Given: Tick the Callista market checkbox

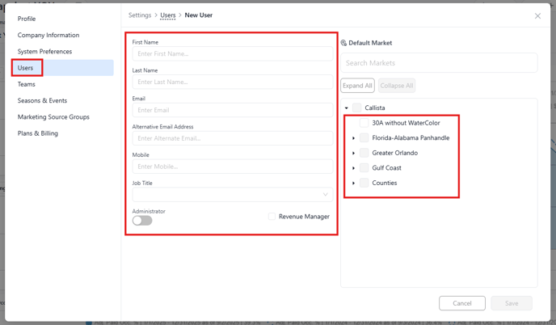Looking at the screenshot, I should 356,108.
